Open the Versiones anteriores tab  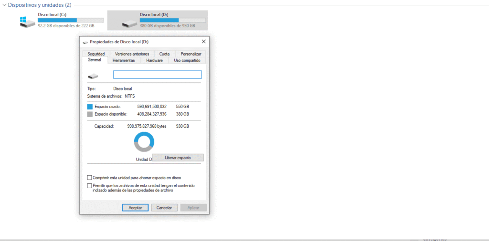pos(132,54)
